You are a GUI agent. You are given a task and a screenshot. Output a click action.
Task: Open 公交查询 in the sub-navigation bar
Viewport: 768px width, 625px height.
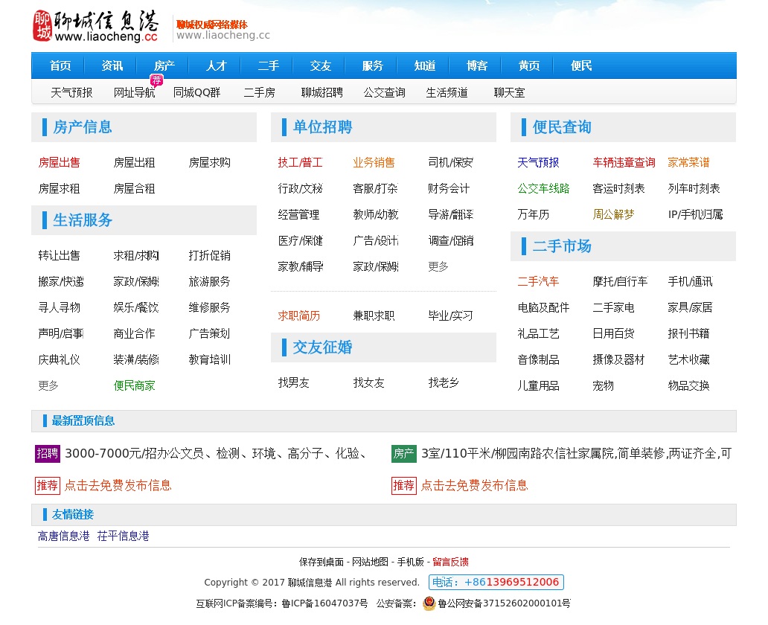point(384,93)
